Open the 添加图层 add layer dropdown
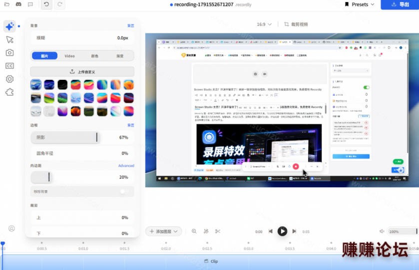This screenshot has width=419, height=270. (x=164, y=231)
